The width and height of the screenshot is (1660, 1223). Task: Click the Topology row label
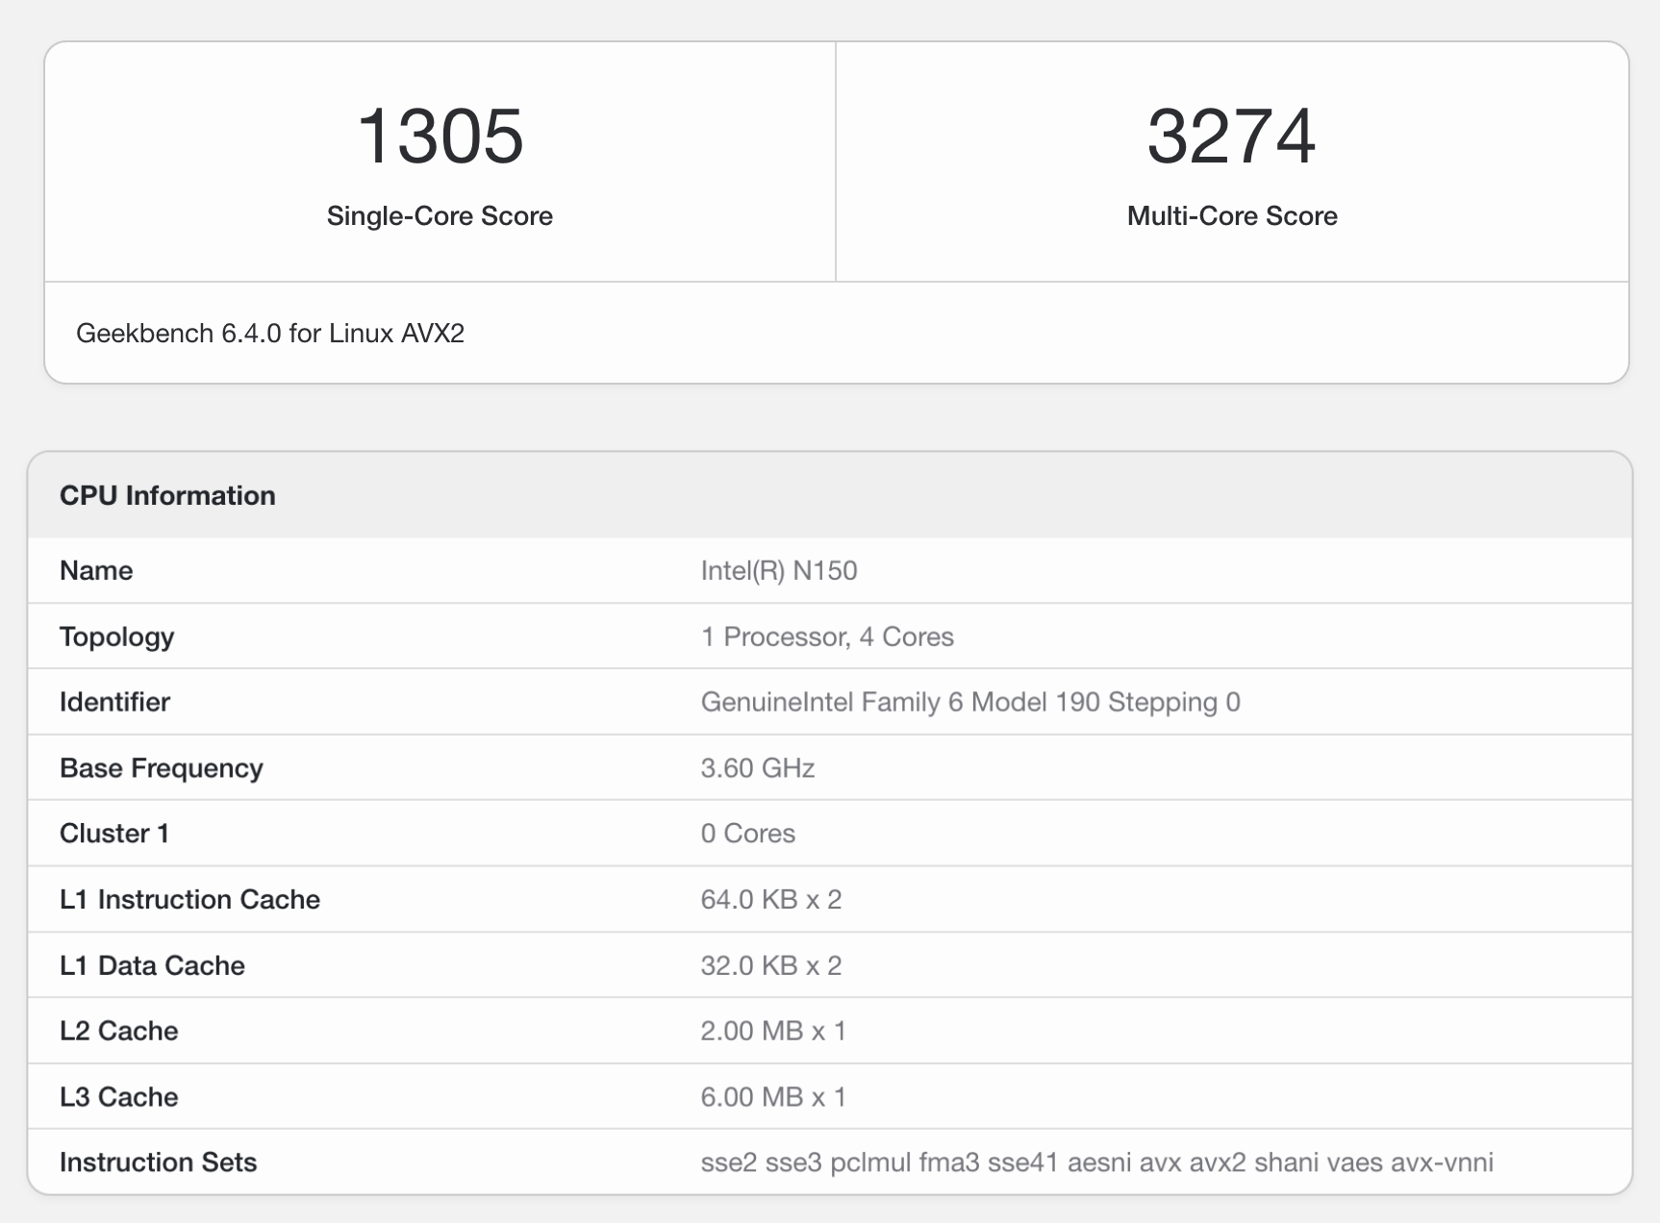[116, 636]
